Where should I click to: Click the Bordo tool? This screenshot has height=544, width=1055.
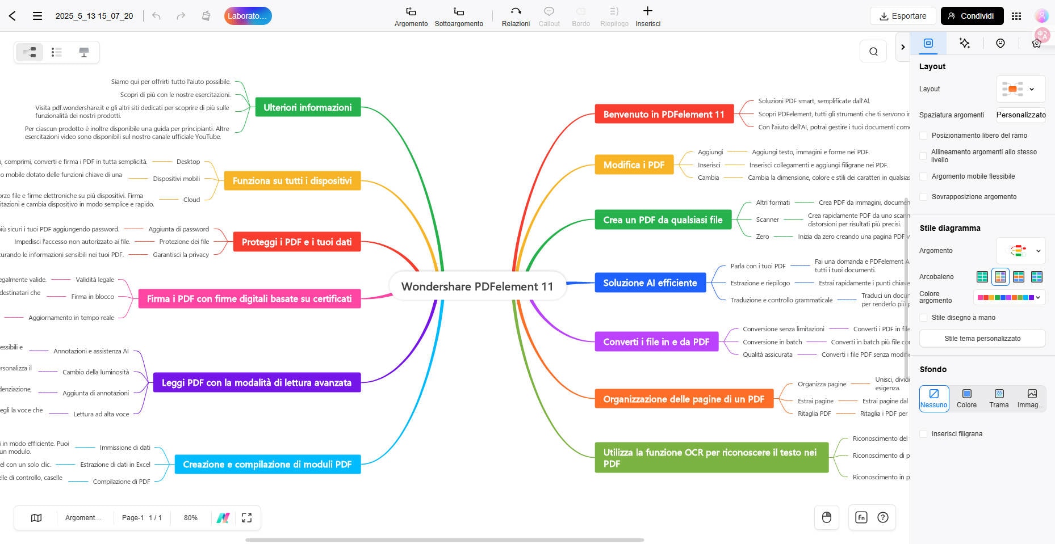pos(581,16)
